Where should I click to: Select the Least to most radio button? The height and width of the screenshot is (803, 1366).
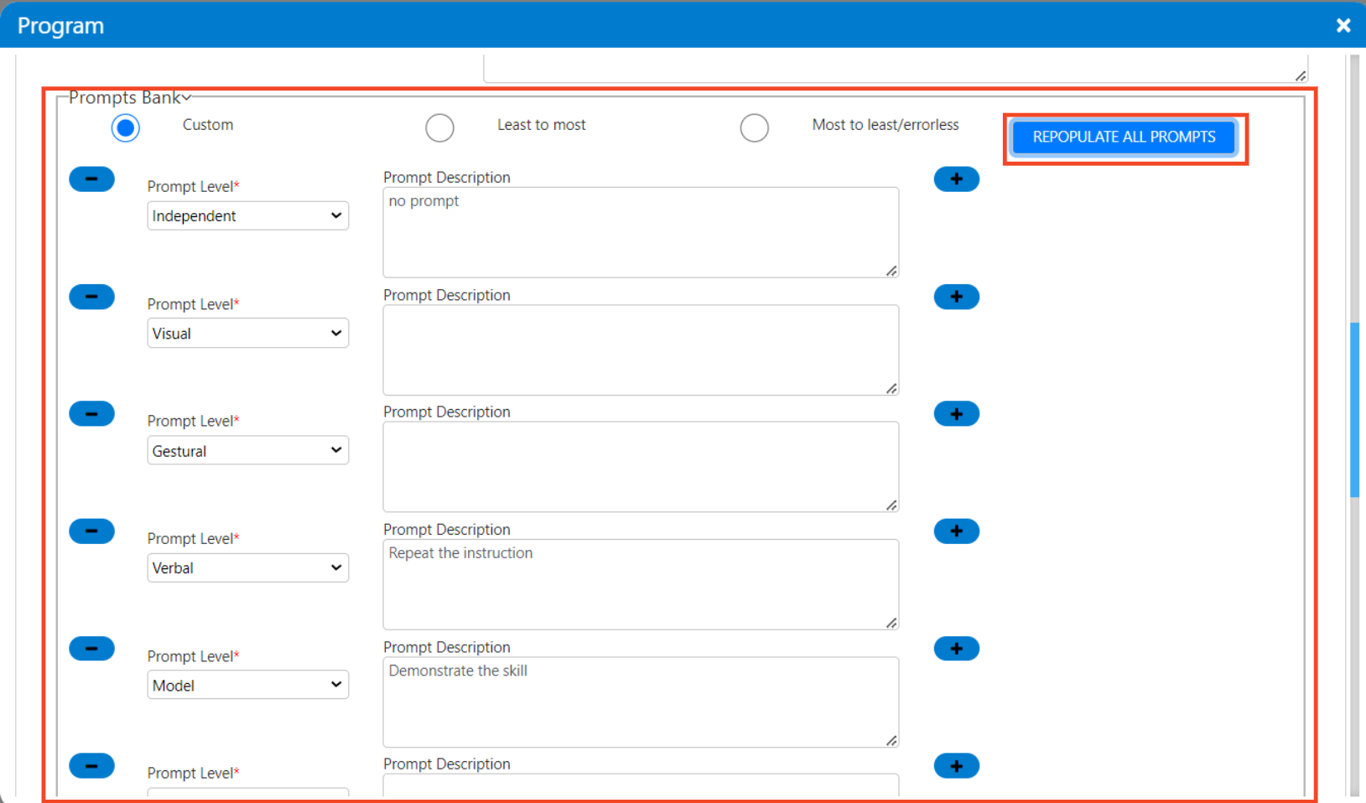tap(439, 128)
